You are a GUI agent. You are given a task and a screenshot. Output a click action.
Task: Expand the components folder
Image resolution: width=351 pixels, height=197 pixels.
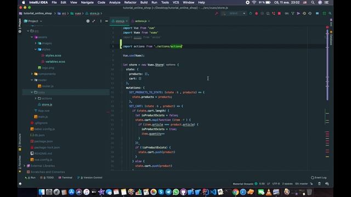click(x=32, y=74)
